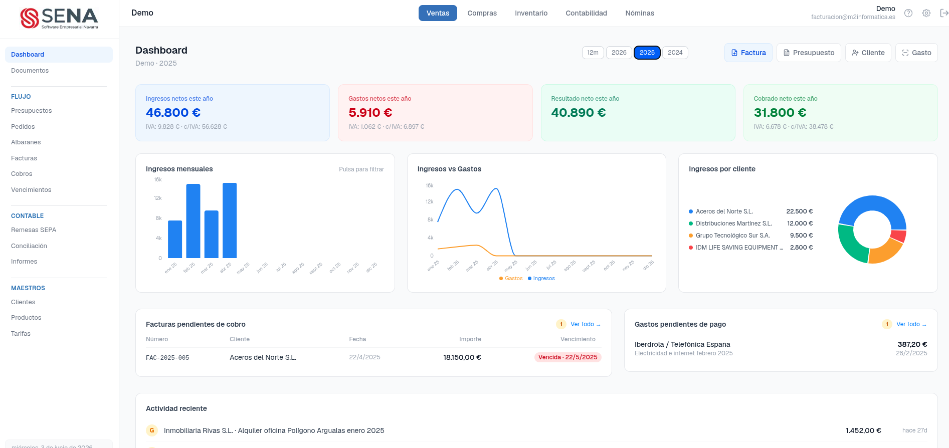949x448 pixels.
Task: Click the ene 25 bar in Ingresos mensuales
Action: click(x=175, y=240)
